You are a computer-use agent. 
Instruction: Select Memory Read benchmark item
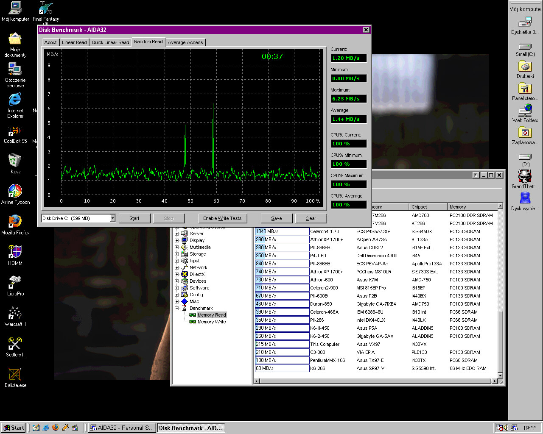pos(211,315)
